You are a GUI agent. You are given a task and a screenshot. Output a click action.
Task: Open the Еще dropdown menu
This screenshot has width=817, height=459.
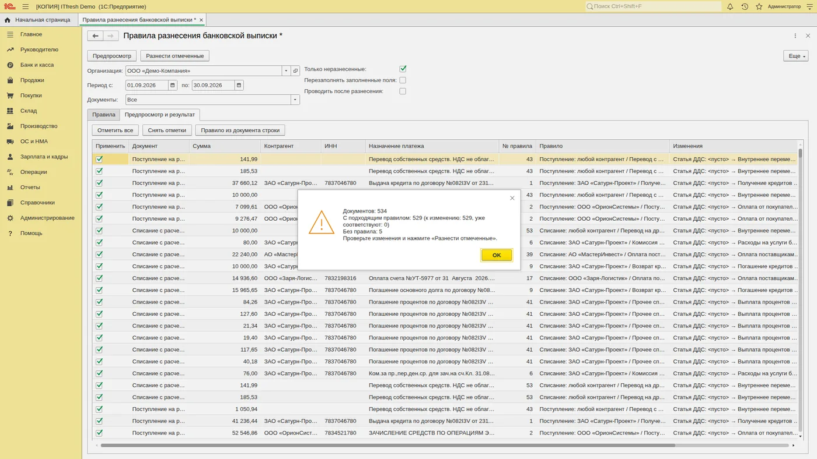coord(796,56)
